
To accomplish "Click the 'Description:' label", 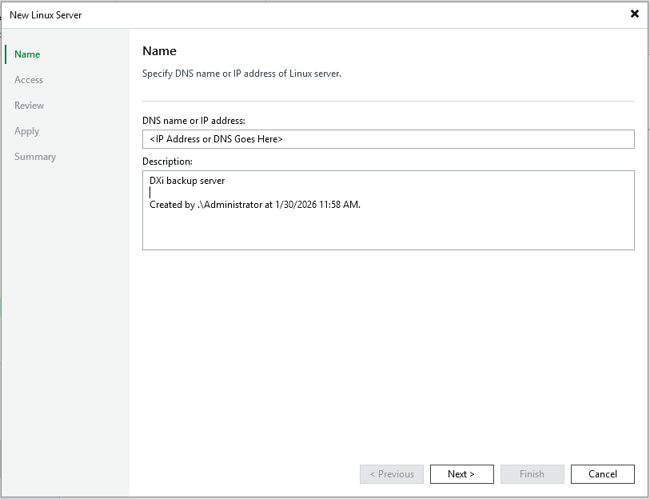I will click(x=167, y=162).
